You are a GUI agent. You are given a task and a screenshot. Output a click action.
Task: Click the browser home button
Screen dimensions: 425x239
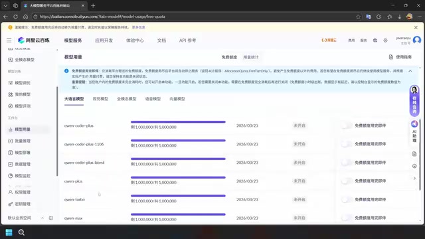[x=25, y=17]
